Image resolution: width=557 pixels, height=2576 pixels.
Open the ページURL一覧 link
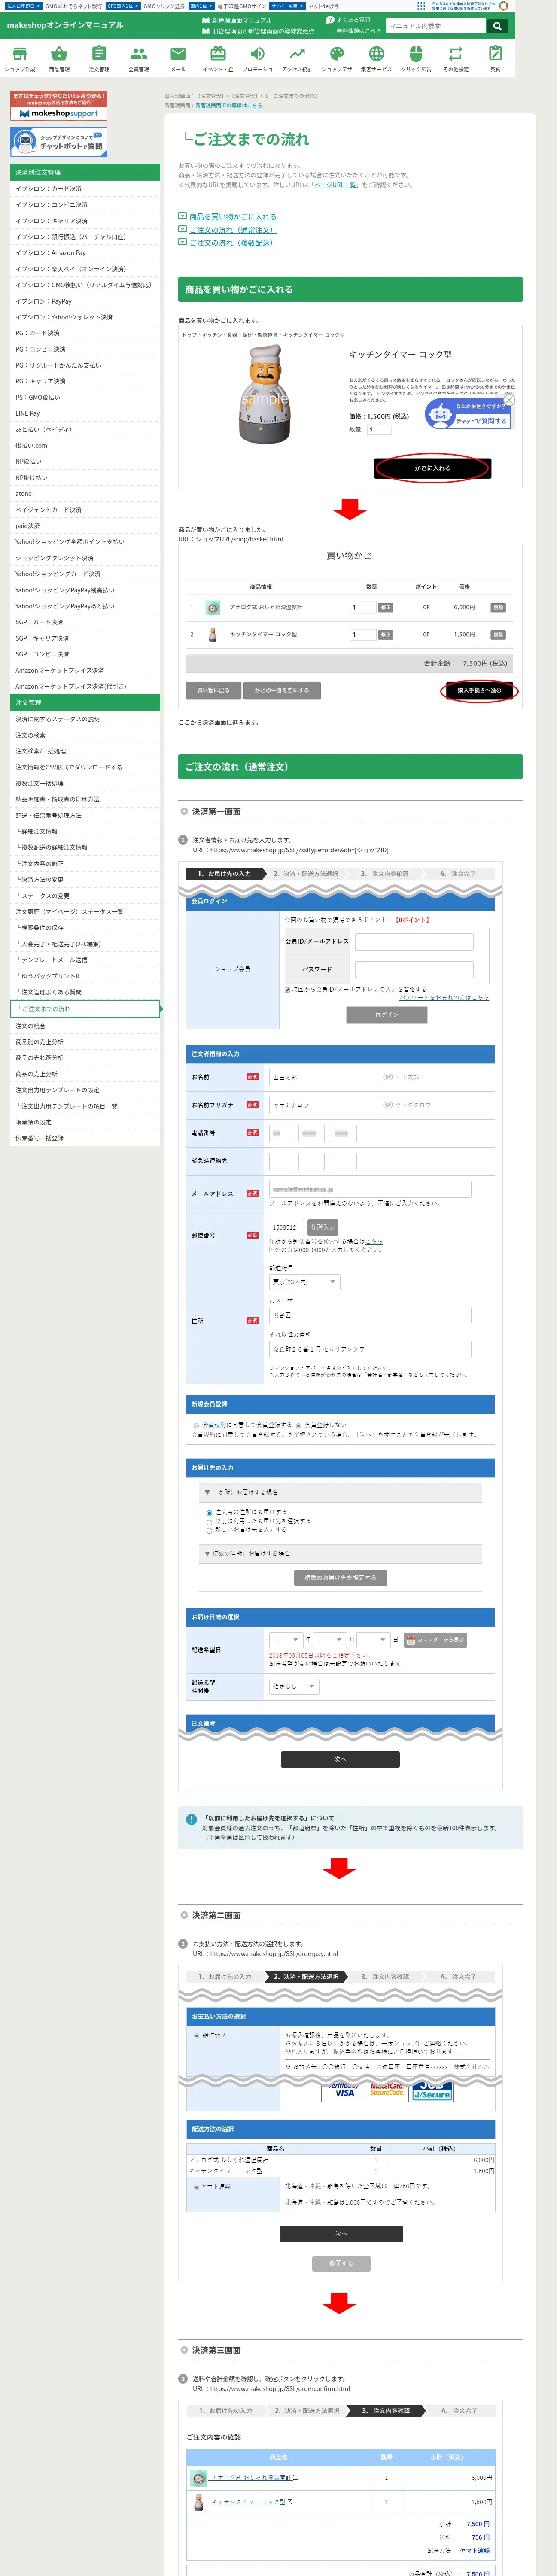pyautogui.click(x=335, y=185)
